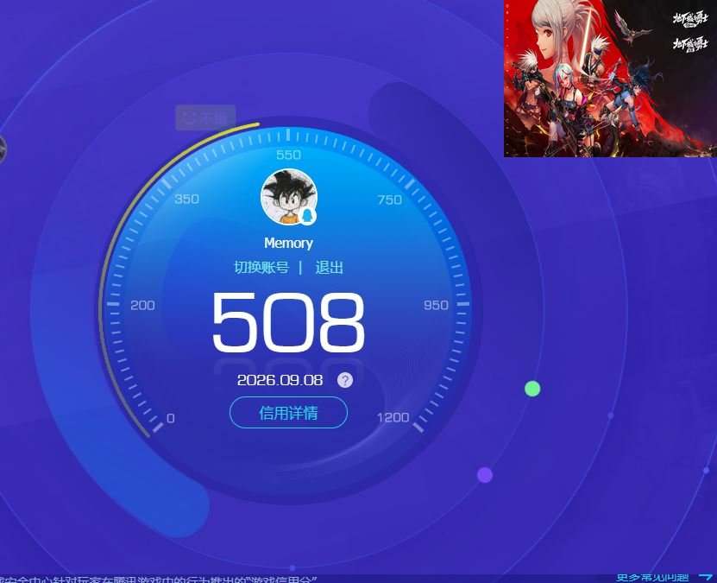
Task: Click the question mark help icon beside the date
Action: pos(345,380)
